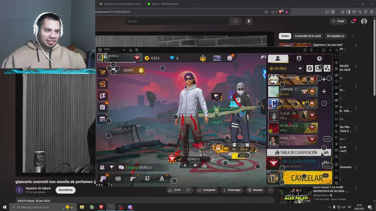Click the emulator fullscreen icon in side toolbar

pos(336,56)
